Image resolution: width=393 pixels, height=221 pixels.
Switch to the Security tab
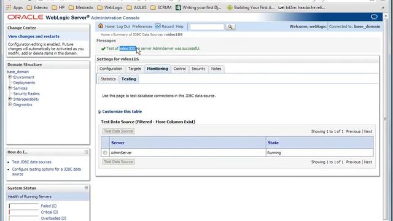[x=198, y=69]
